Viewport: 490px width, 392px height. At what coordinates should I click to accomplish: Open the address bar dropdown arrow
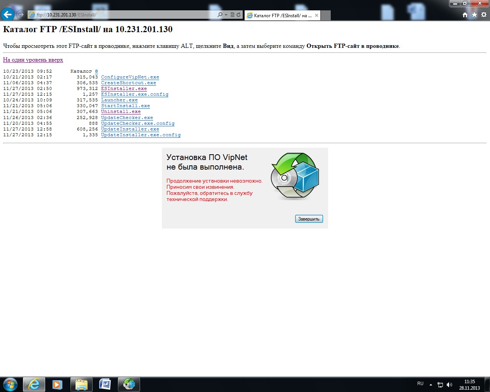(226, 15)
